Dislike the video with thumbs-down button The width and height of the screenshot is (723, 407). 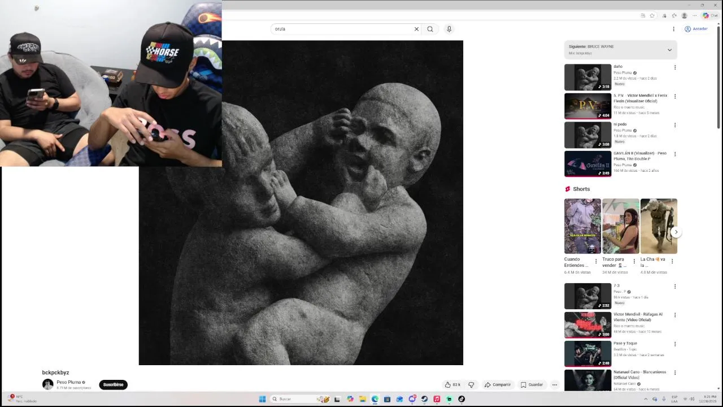pos(471,384)
